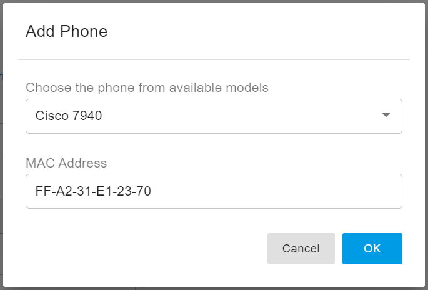
Task: Click the caret icon in the model selector
Action: [386, 116]
